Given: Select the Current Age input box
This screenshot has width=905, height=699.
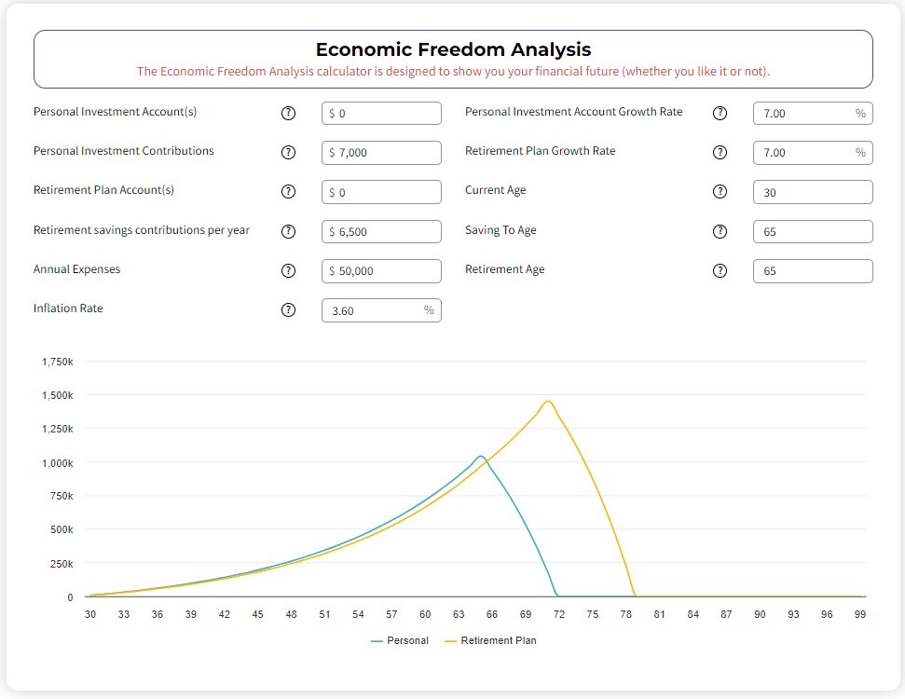Looking at the screenshot, I should 813,192.
